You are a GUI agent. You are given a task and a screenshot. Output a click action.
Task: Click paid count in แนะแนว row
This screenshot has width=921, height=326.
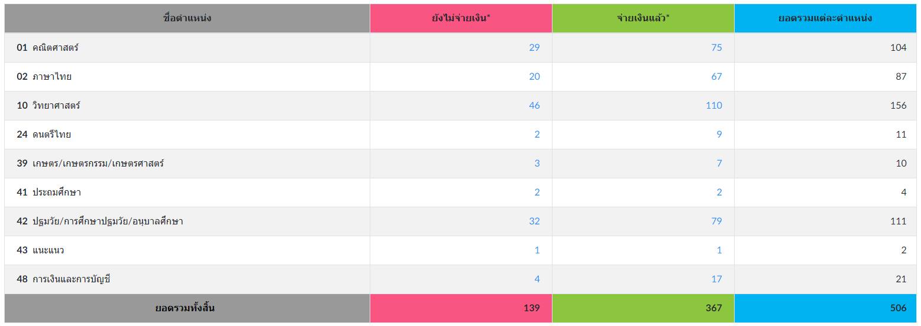pos(719,250)
